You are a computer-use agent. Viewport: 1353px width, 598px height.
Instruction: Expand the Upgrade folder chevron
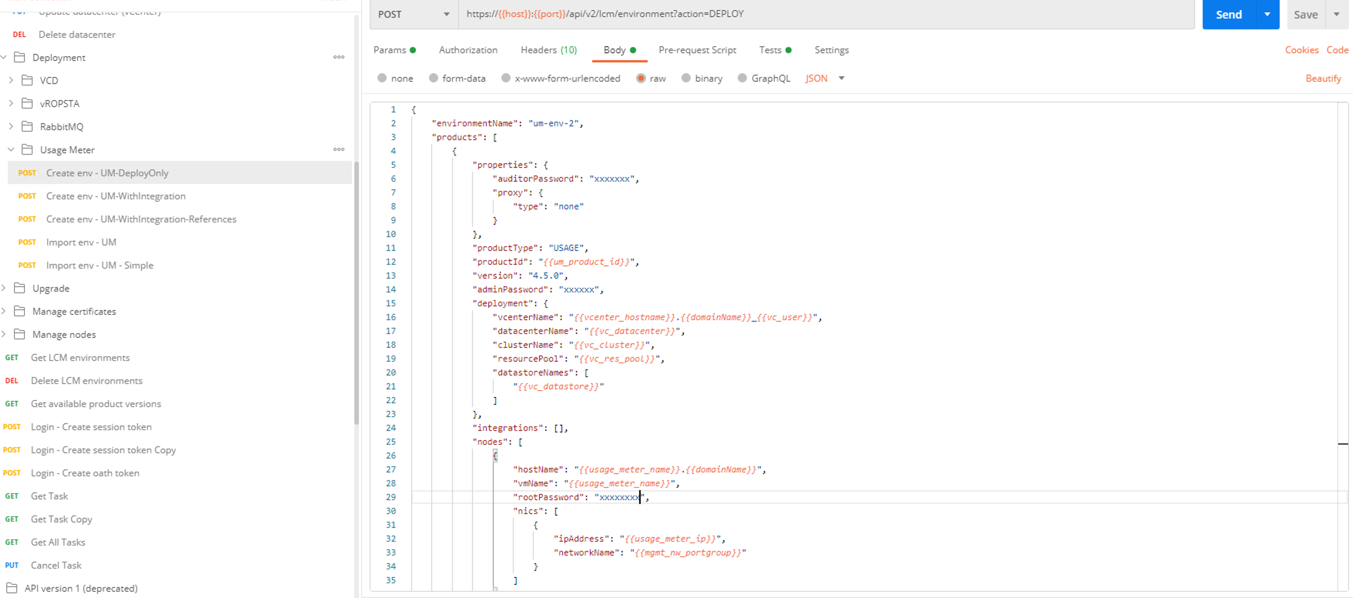tap(4, 288)
